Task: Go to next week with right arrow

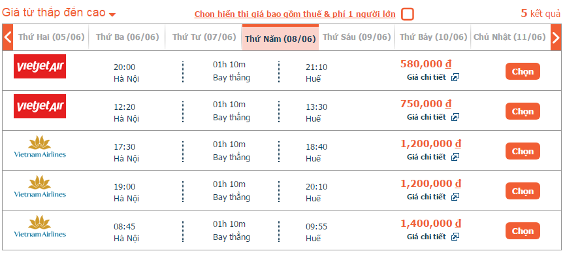Action: [556, 37]
